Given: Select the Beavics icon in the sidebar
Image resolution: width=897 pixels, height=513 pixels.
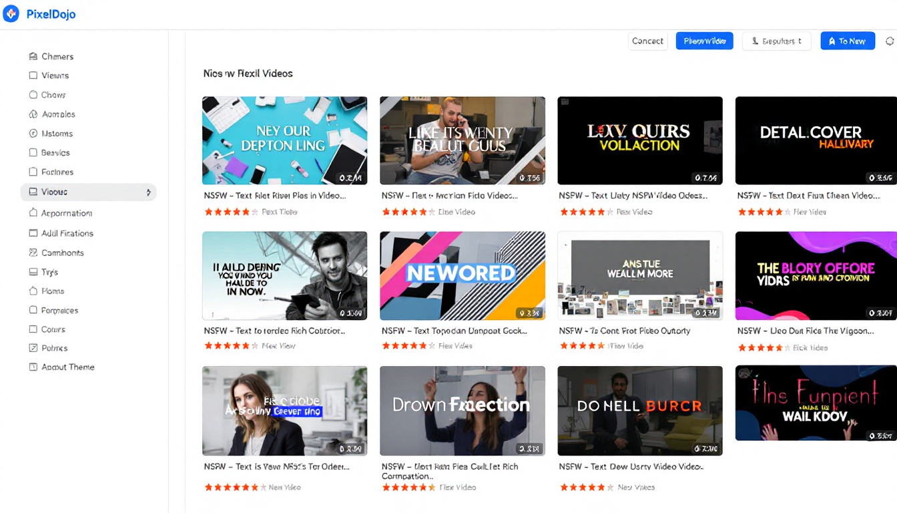Looking at the screenshot, I should (x=32, y=152).
